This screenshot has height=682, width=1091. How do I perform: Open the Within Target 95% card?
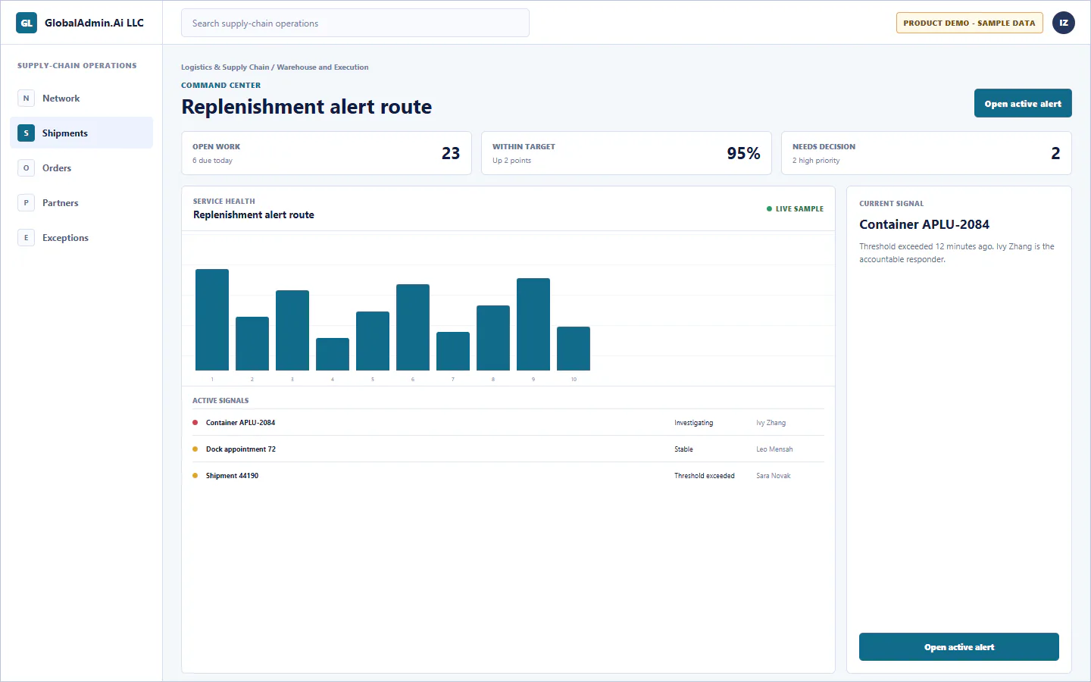coord(627,153)
